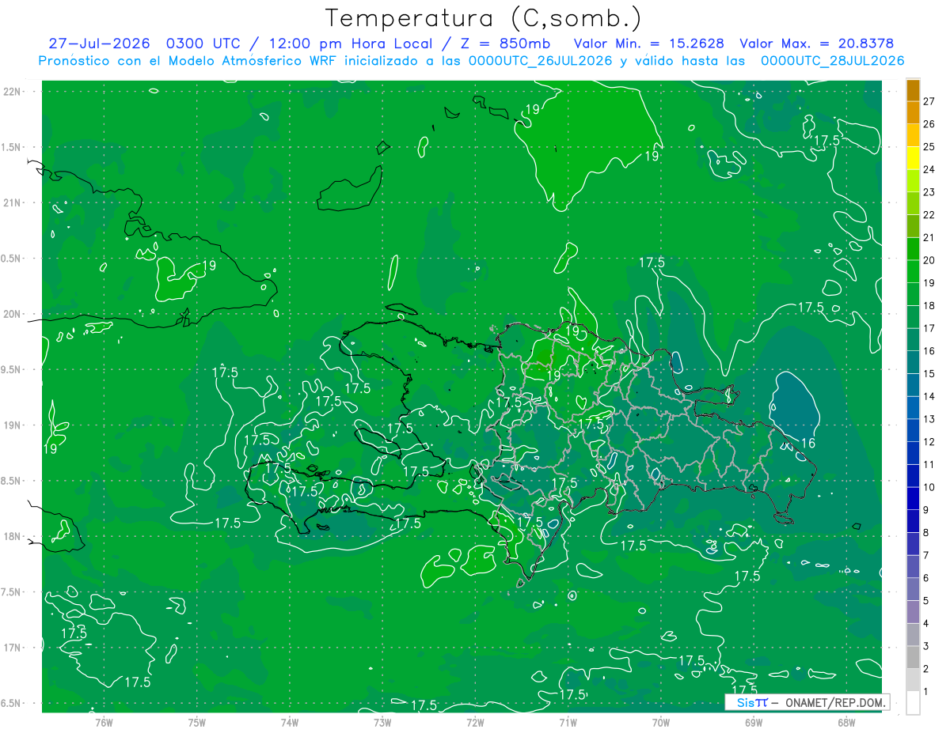Click the '0.5N' latitude axis label
The height and width of the screenshot is (733, 950).
pos(12,259)
